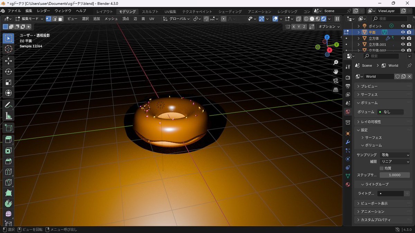Select the Annotate tool
415x233 pixels.
[9, 105]
